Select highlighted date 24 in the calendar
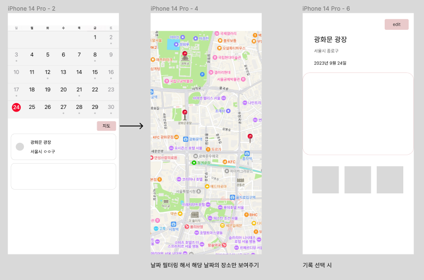Image resolution: width=424 pixels, height=280 pixels. pos(16,107)
